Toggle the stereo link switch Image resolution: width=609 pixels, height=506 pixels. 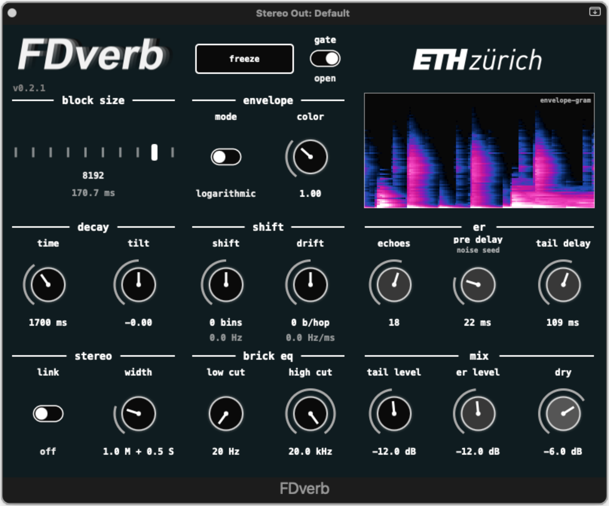pyautogui.click(x=48, y=413)
